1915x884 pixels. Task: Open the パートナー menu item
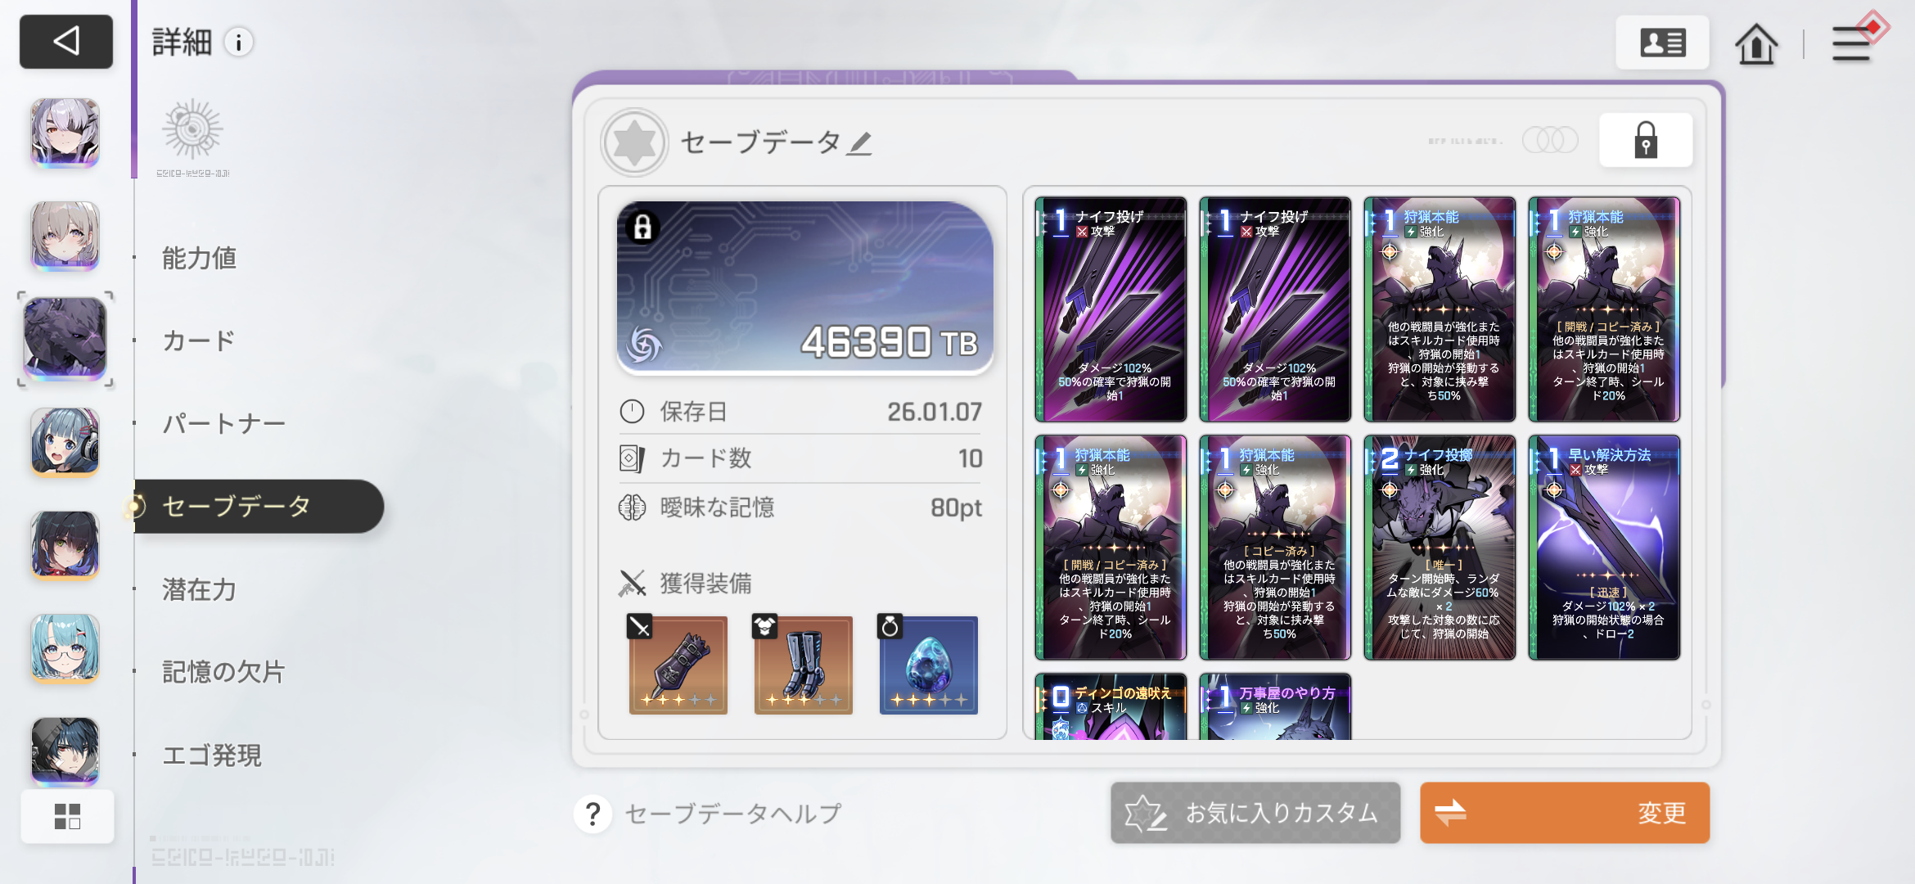tap(223, 424)
